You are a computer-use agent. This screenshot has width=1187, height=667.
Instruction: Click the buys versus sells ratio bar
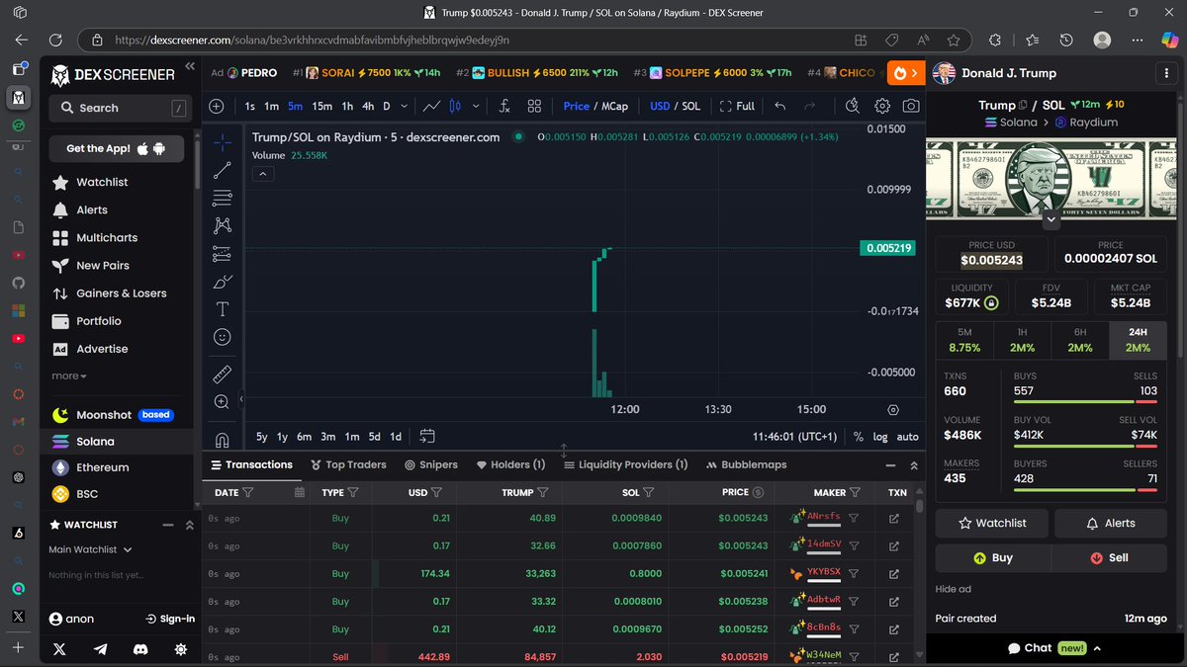pyautogui.click(x=1085, y=402)
